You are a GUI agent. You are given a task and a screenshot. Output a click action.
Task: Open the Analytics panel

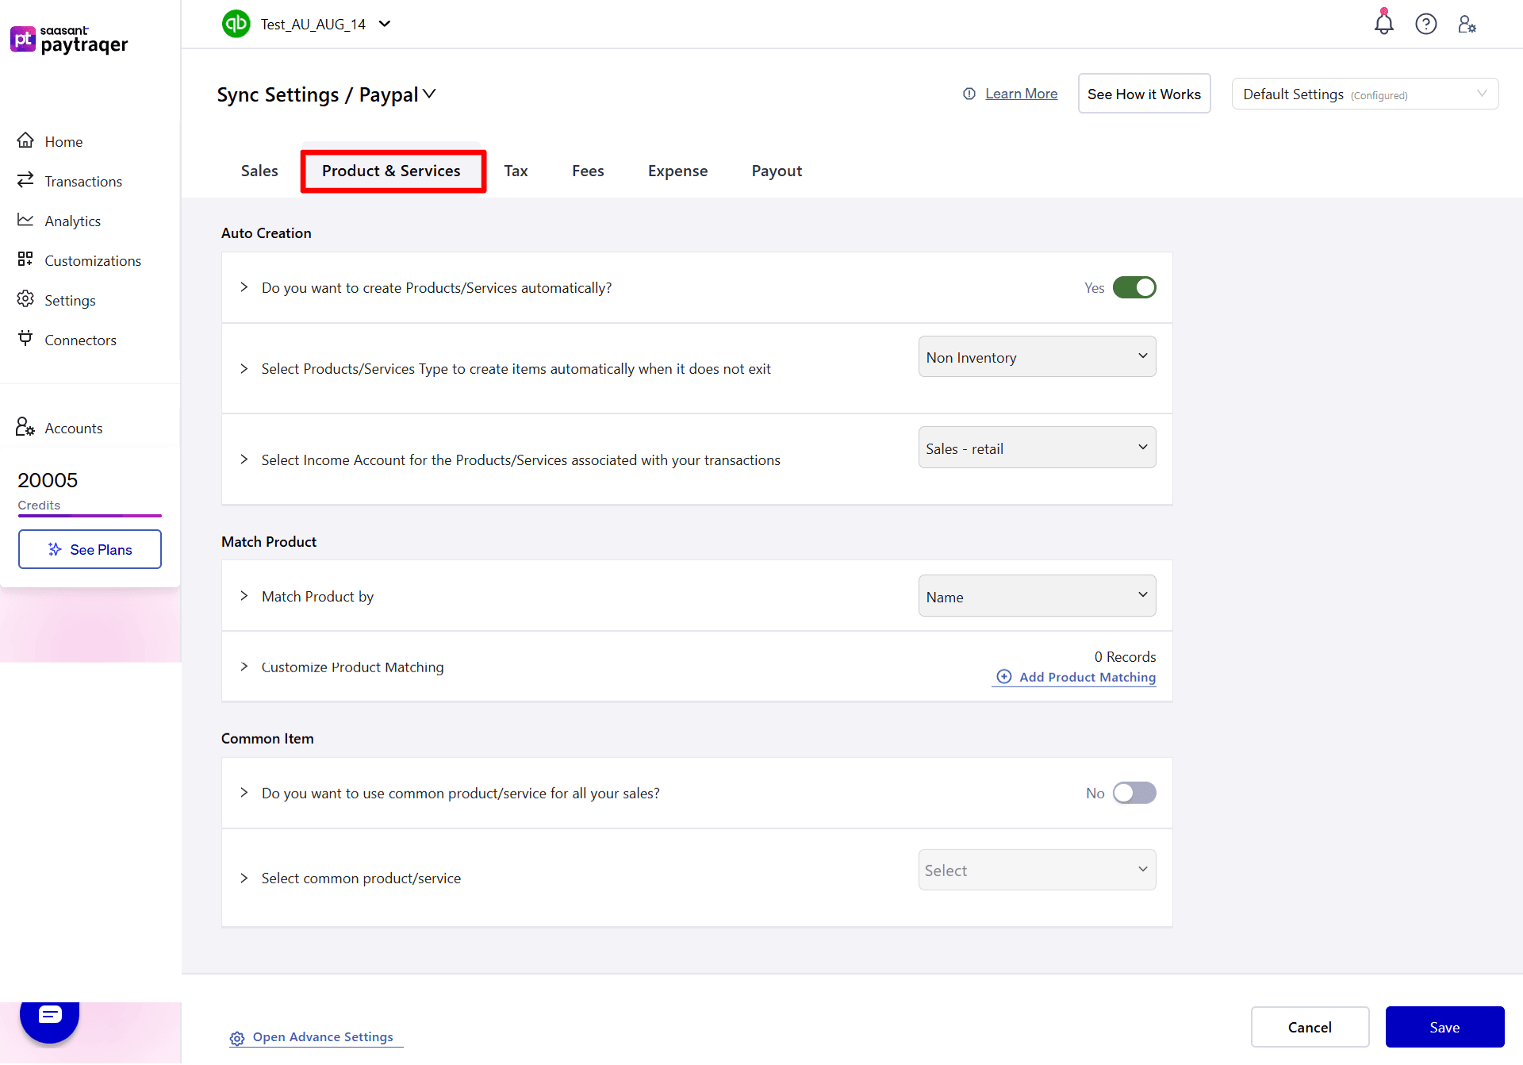(73, 221)
